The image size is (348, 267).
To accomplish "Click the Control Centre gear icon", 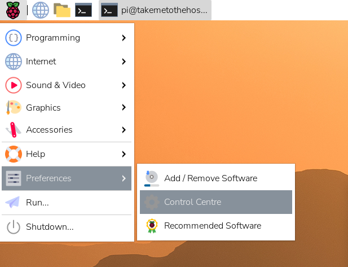I will click(152, 202).
